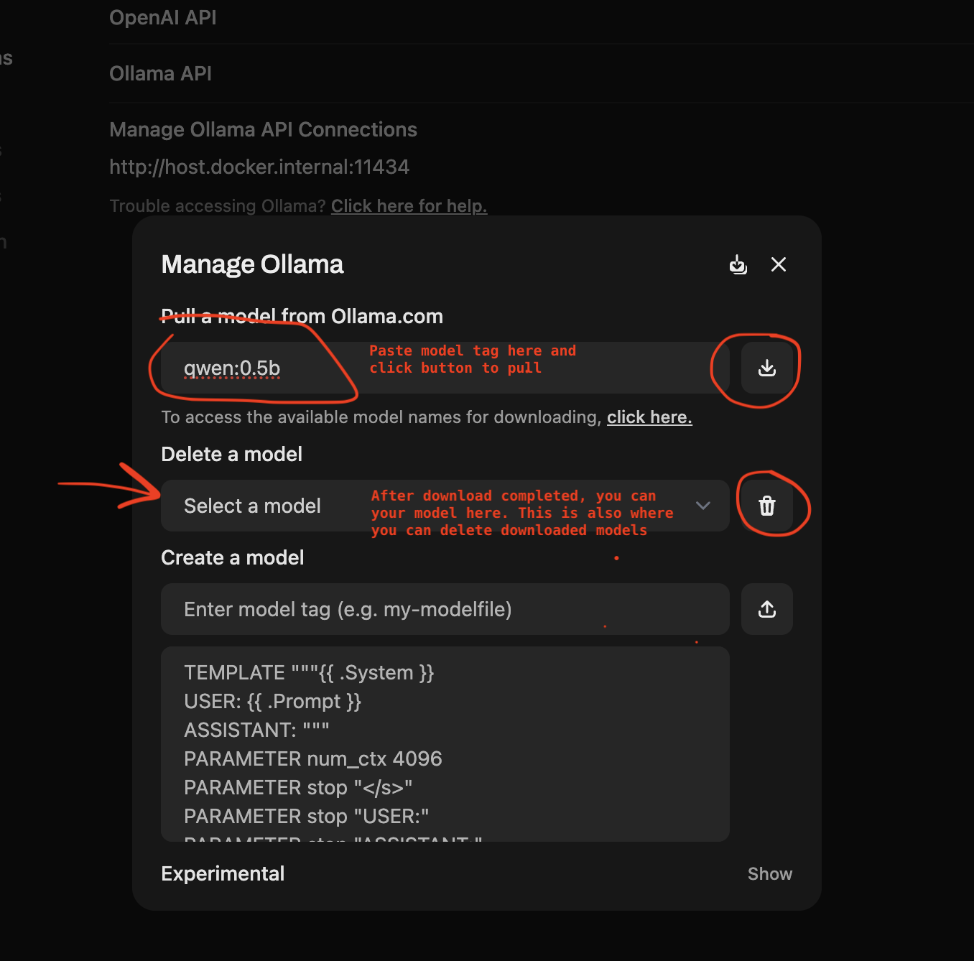
Task: Click the Delete a model heading
Action: (x=231, y=454)
